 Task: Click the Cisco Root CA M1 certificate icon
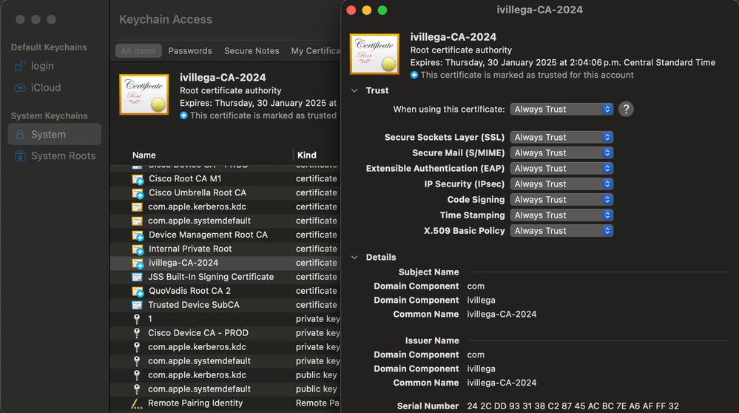click(138, 179)
